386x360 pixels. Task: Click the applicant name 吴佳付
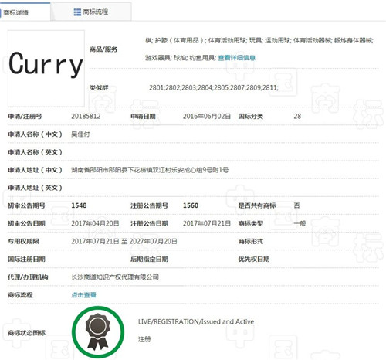80,134
